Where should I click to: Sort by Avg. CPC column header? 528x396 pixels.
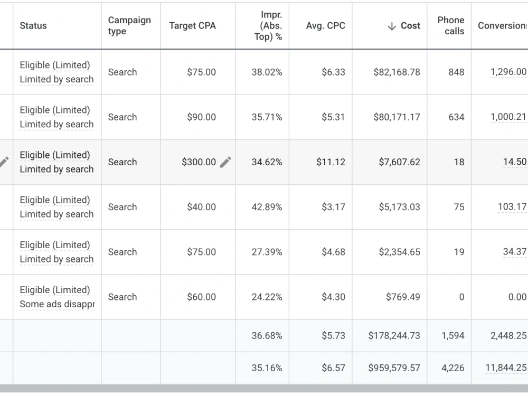click(325, 25)
